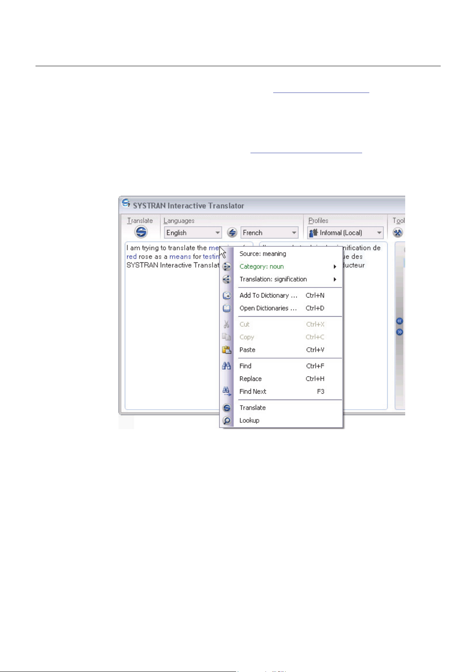
Task: Click the Lookup magnifier icon
Action: (227, 420)
